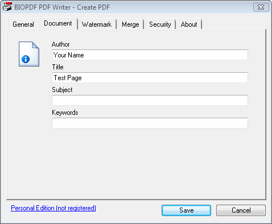
Task: Click the Author label text
Action: coord(60,44)
